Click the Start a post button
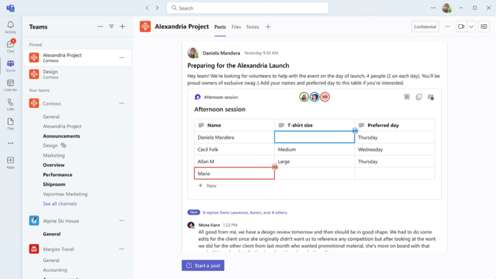The image size is (496, 279). click(203, 265)
